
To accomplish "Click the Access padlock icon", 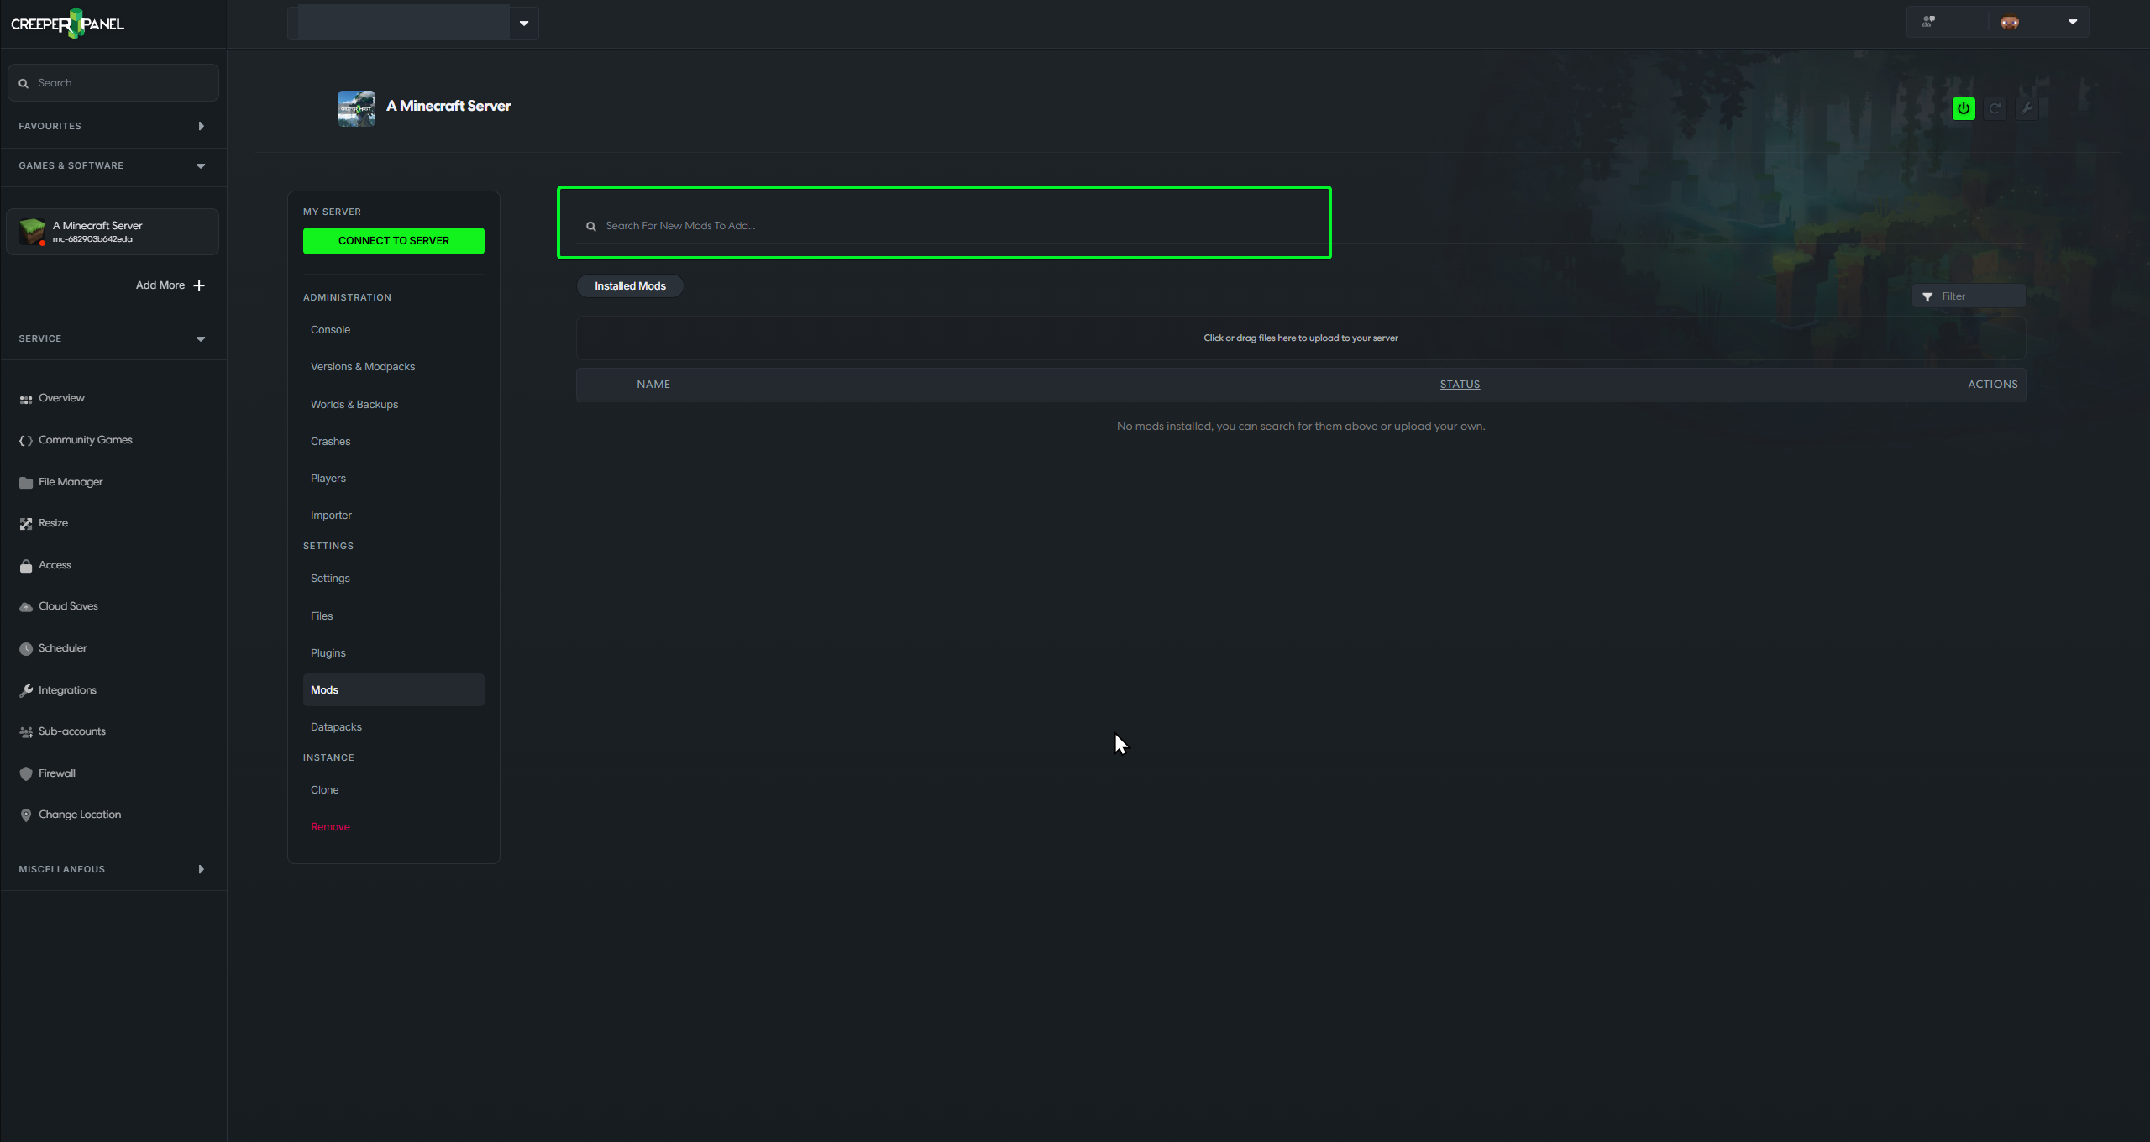I will click(26, 566).
